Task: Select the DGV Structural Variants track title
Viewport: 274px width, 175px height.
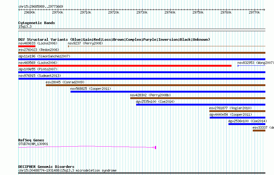Action: [114, 40]
